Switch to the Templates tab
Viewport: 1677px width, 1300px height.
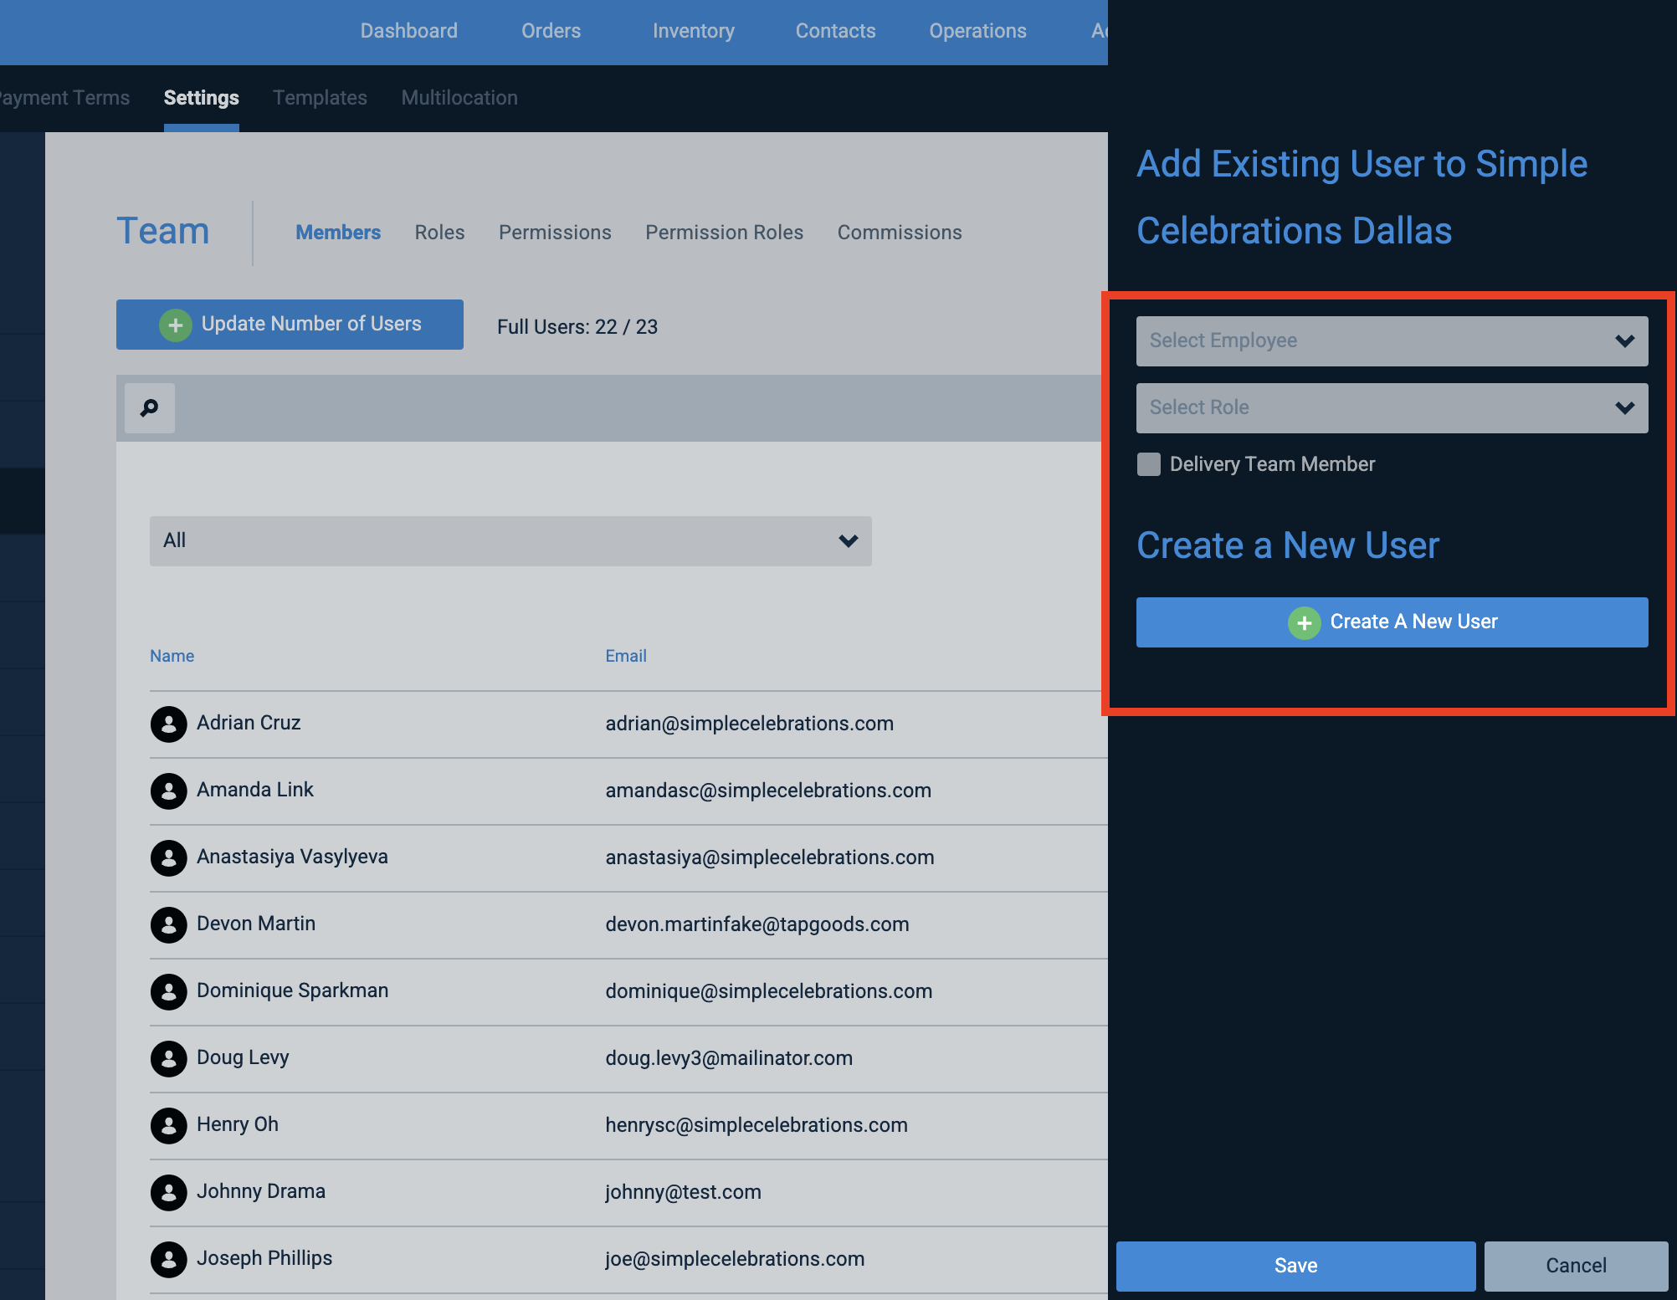pos(320,98)
